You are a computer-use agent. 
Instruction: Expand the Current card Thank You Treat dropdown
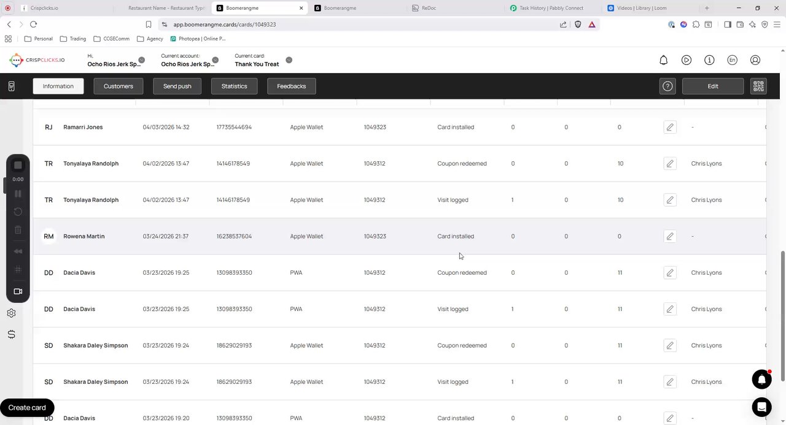289,60
